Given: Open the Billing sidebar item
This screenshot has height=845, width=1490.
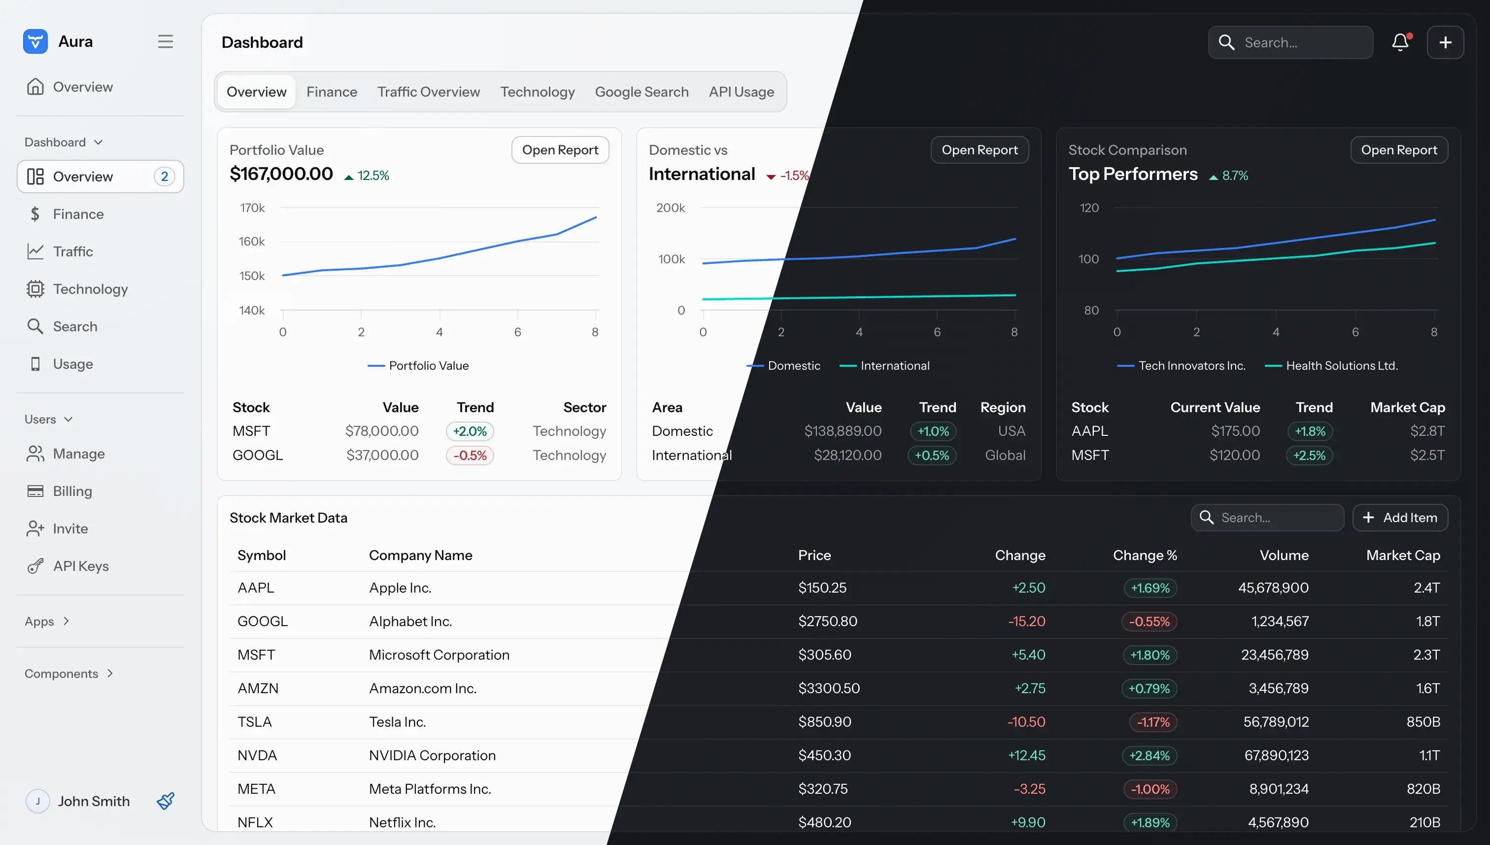Looking at the screenshot, I should (72, 491).
